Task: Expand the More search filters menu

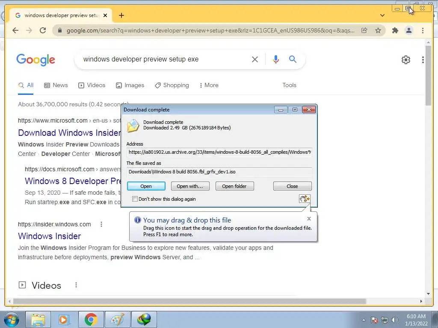Action: tap(209, 85)
